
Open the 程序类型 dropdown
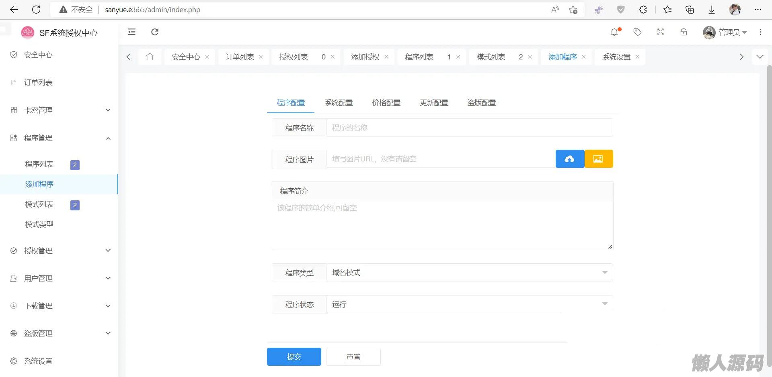[x=469, y=273]
